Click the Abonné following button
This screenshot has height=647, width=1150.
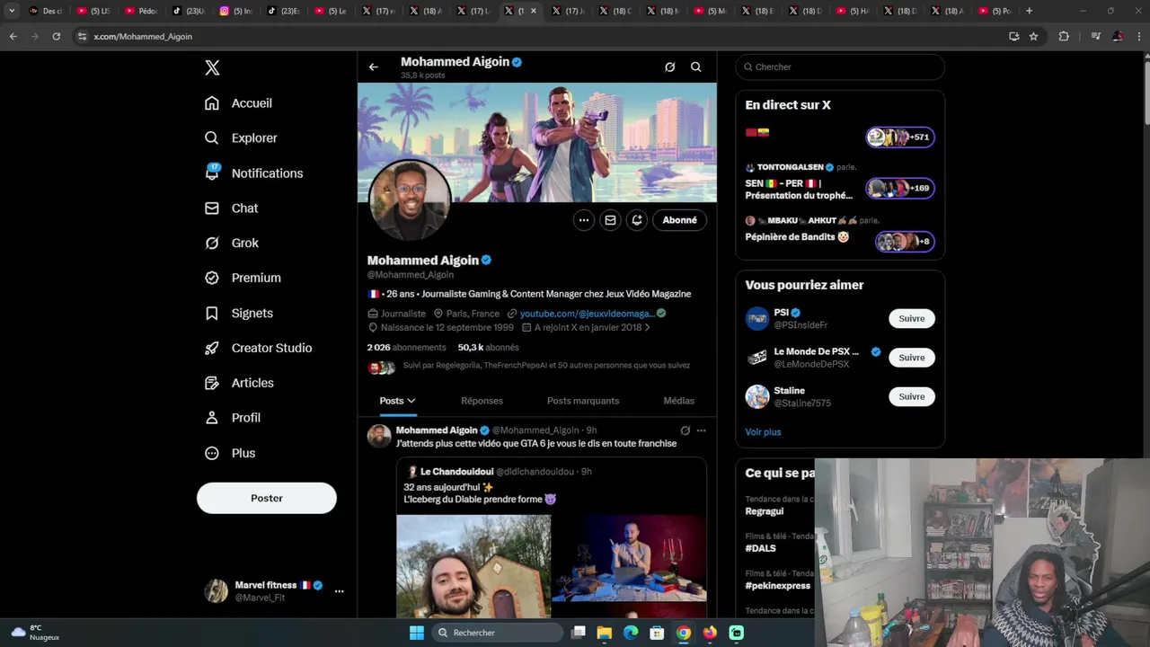[x=679, y=220]
